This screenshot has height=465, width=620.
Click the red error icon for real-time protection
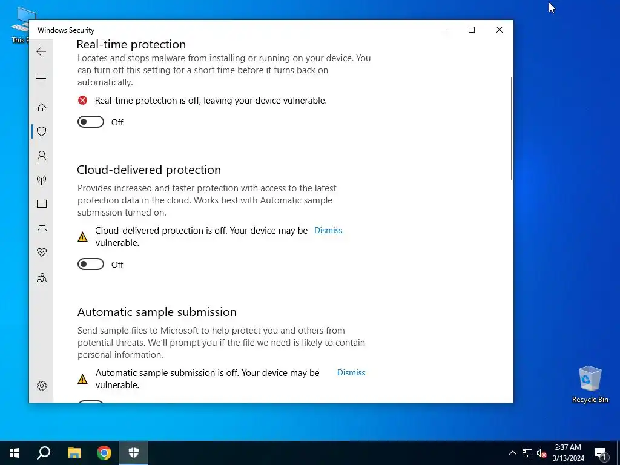pos(82,101)
